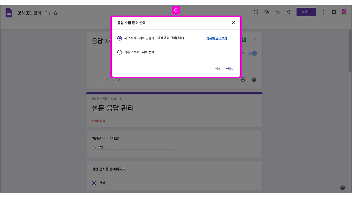Click the 보내기 send button

coord(306,12)
